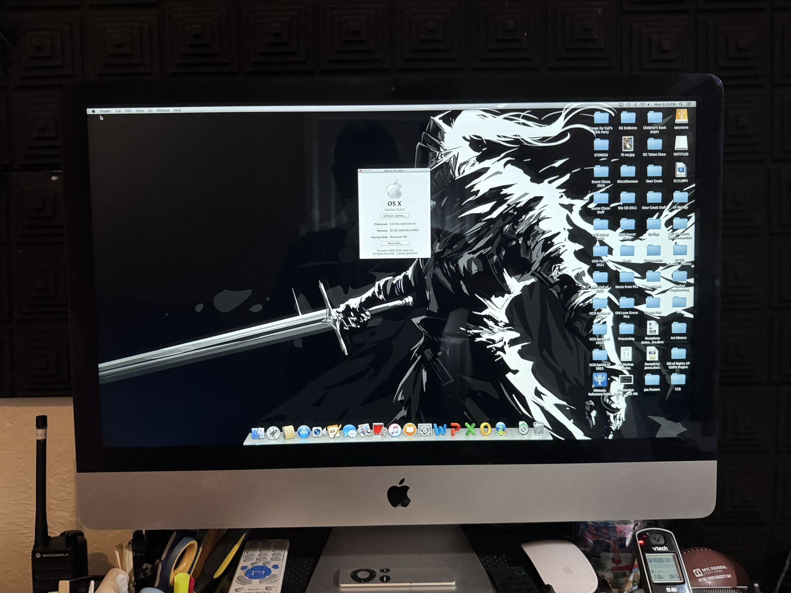
Task: Open the Help menu
Action: point(177,110)
